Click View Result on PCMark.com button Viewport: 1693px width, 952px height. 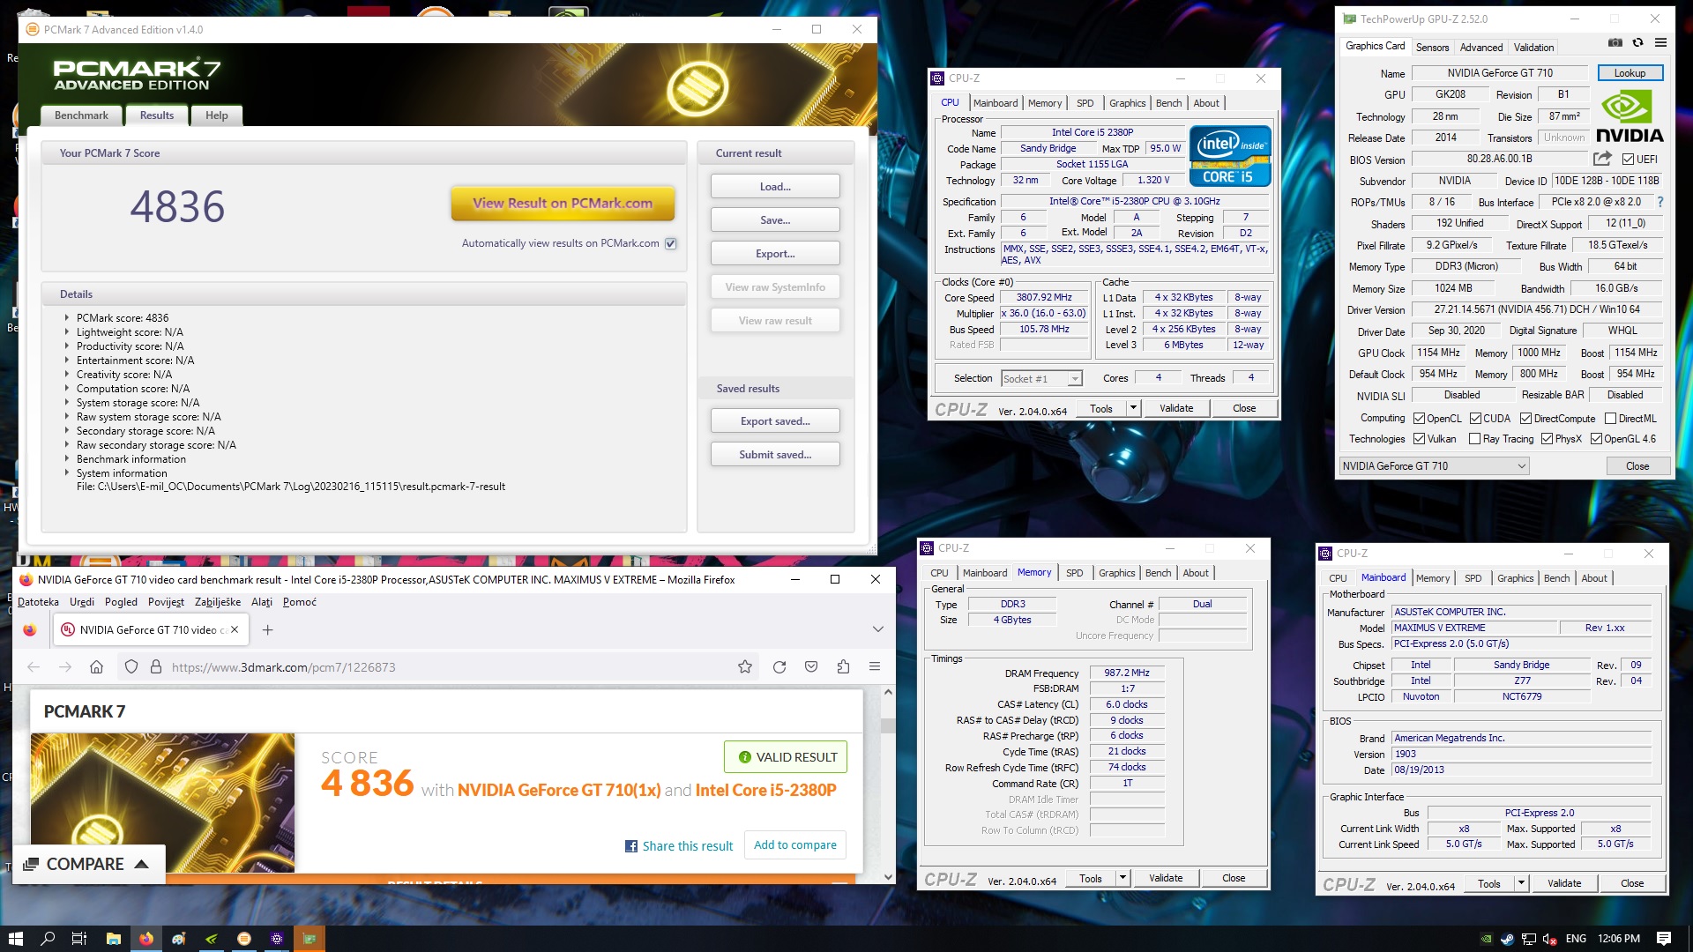[563, 204]
